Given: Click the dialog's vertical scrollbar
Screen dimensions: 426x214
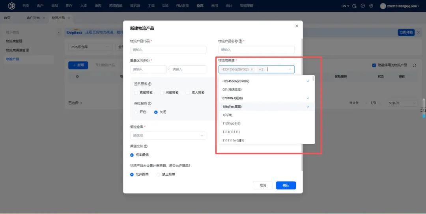Looking at the screenshot, I should point(302,104).
